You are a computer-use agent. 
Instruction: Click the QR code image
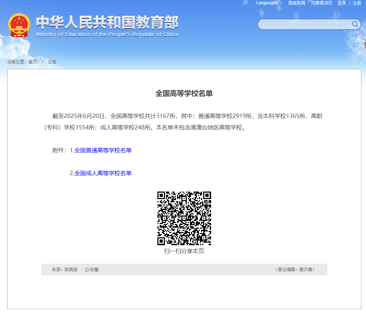[184, 218]
